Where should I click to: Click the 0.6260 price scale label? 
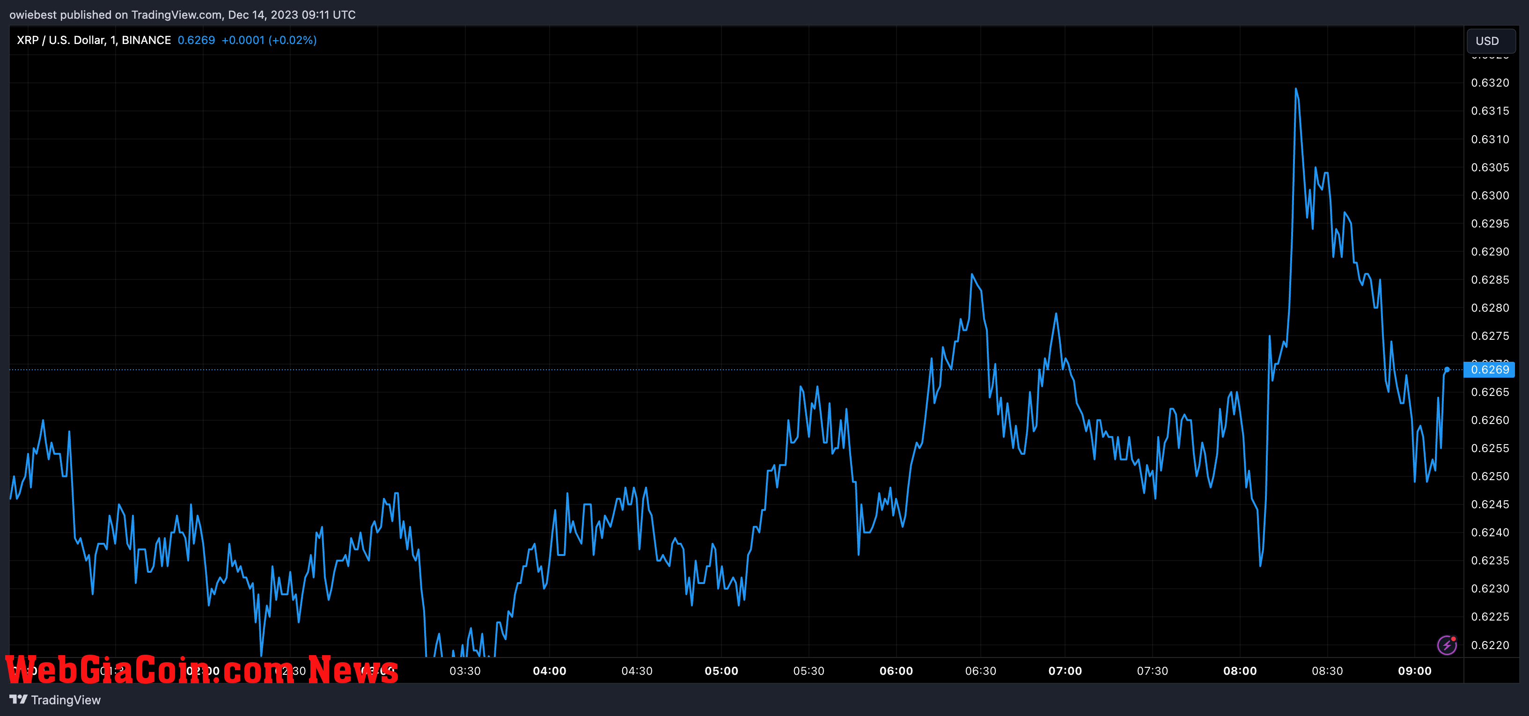pyautogui.click(x=1490, y=420)
